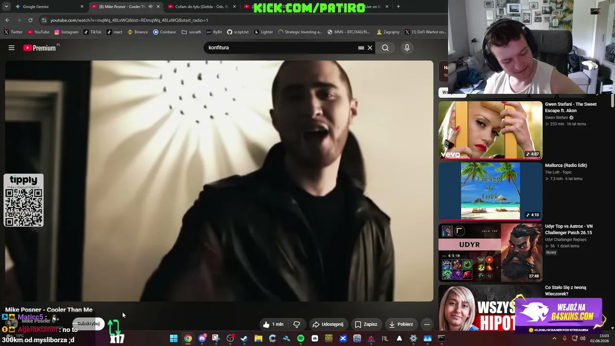Close the Mike Posner tab
615x346 pixels.
[158, 7]
